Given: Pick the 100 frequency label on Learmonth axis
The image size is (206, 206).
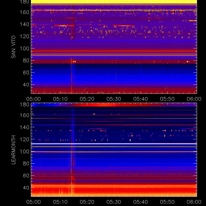Looking at the screenshot, I should (24, 151).
